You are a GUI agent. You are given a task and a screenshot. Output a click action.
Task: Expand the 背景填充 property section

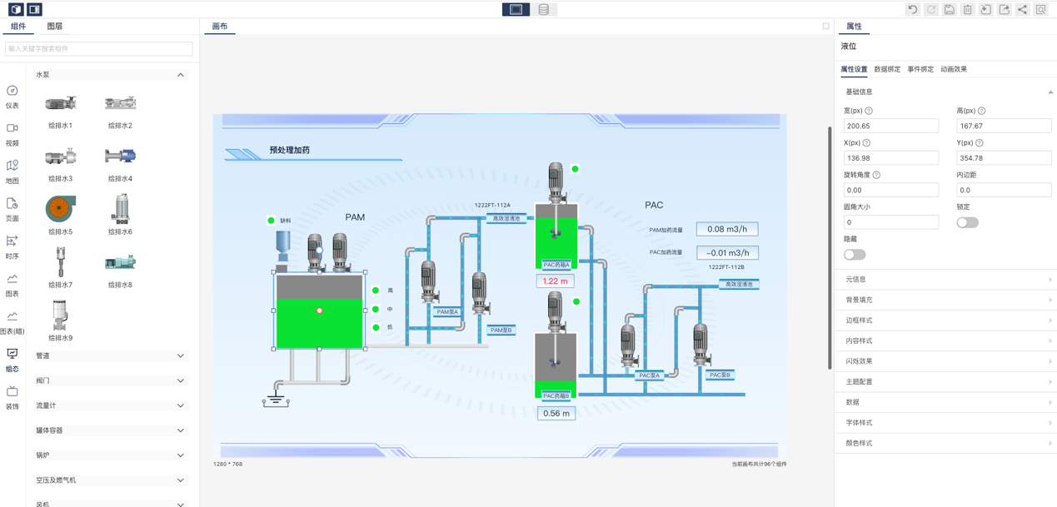click(x=945, y=300)
